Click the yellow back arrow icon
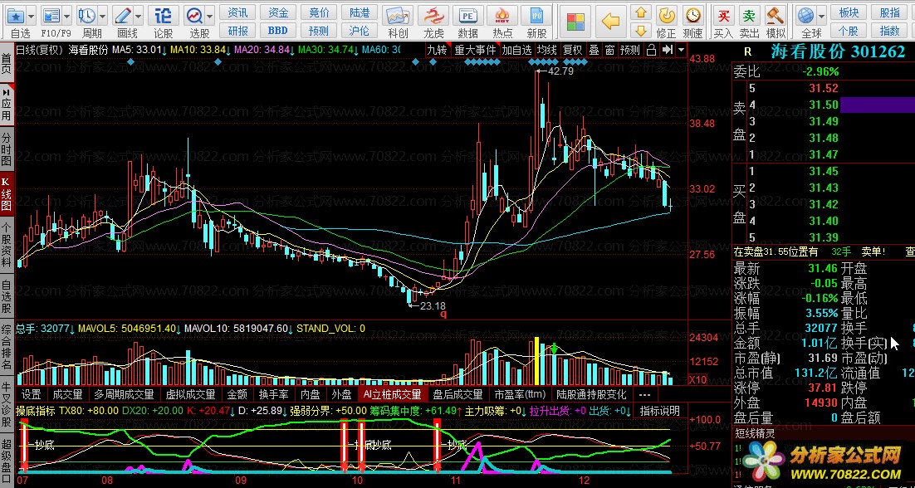The image size is (915, 488). (610, 22)
